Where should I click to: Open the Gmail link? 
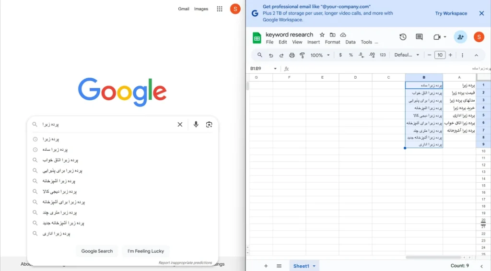tap(184, 9)
